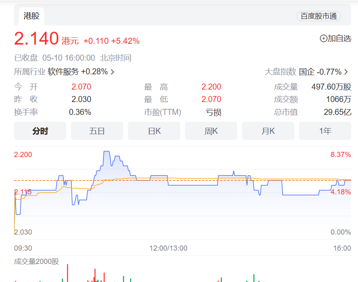Click the plus icon beside 加自选
Image resolution: width=358 pixels, height=282 pixels.
323,39
